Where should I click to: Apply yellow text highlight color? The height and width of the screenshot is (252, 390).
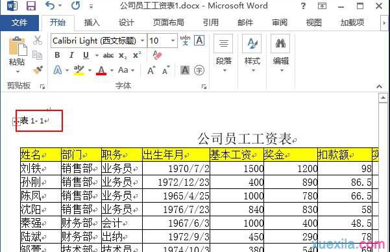coord(79,70)
